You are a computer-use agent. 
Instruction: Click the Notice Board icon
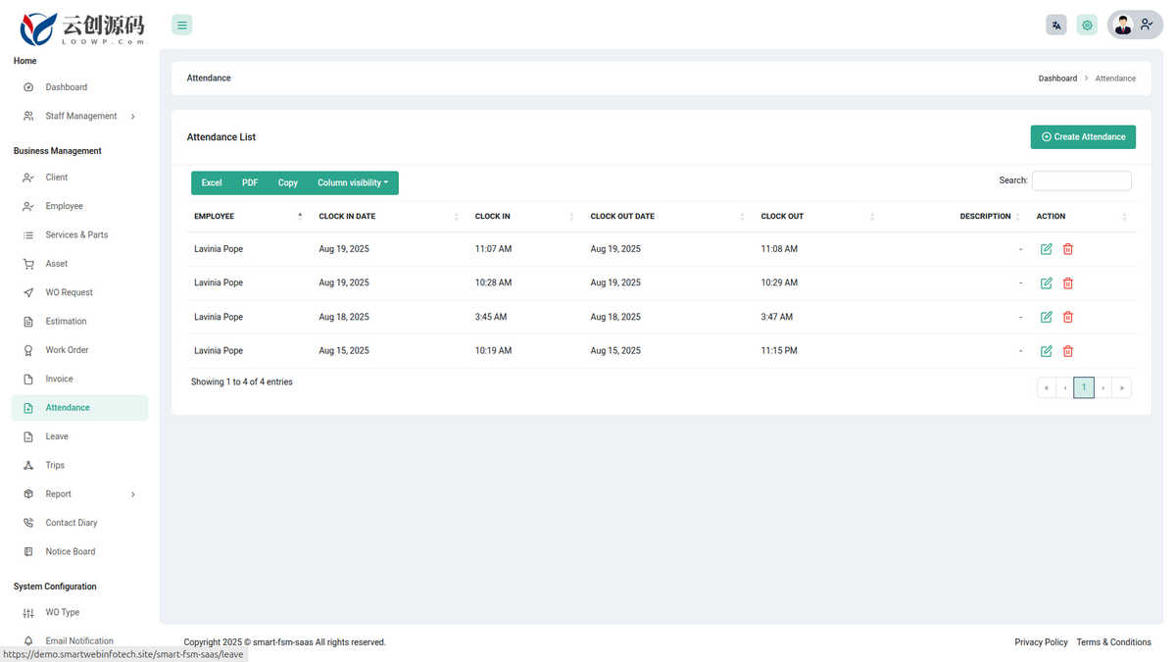[x=28, y=551]
